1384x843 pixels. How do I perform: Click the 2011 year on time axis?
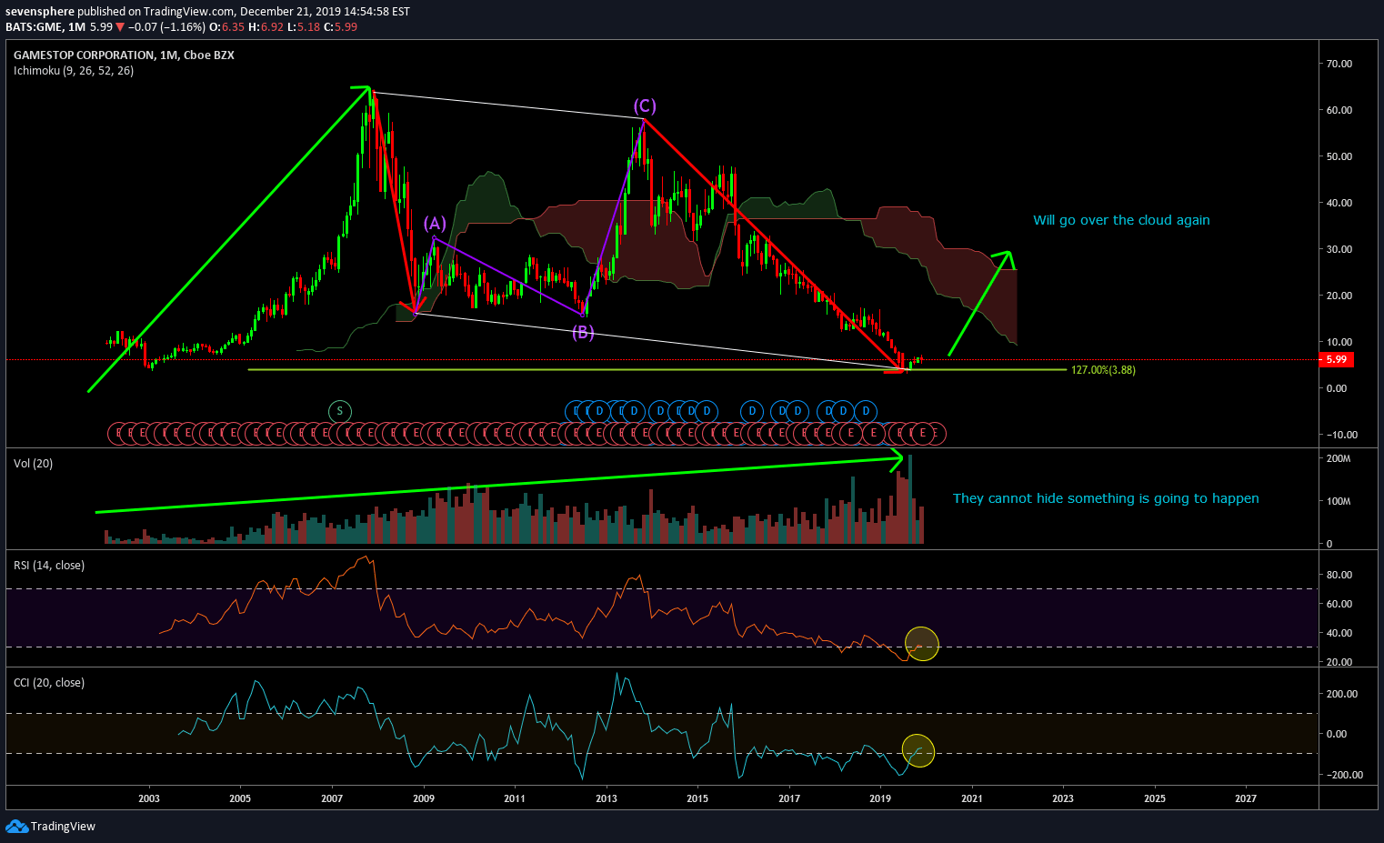coord(515,799)
